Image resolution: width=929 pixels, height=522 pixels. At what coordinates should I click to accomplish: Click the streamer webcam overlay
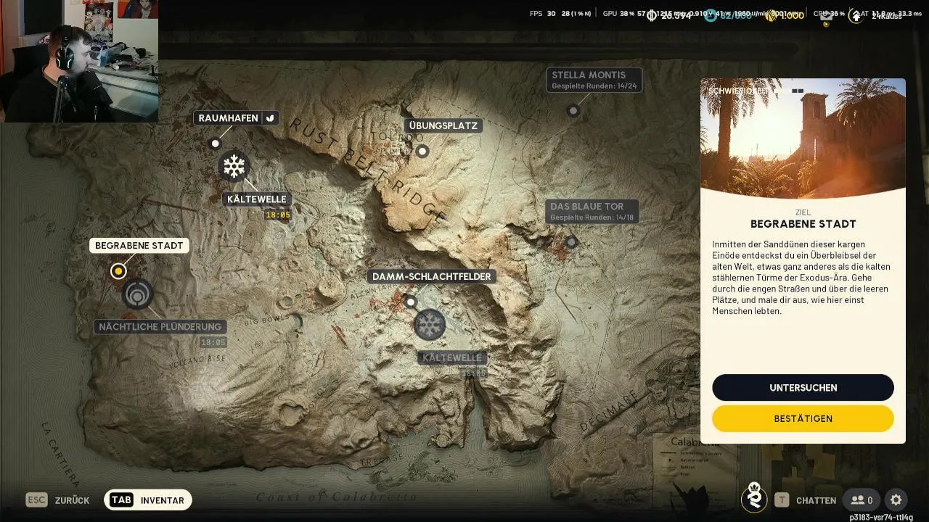(x=79, y=61)
